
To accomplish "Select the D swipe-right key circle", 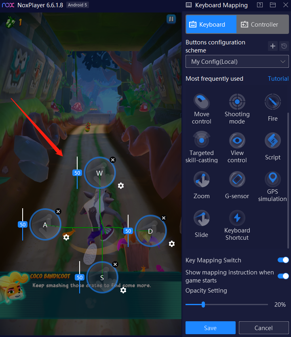I will (151, 231).
